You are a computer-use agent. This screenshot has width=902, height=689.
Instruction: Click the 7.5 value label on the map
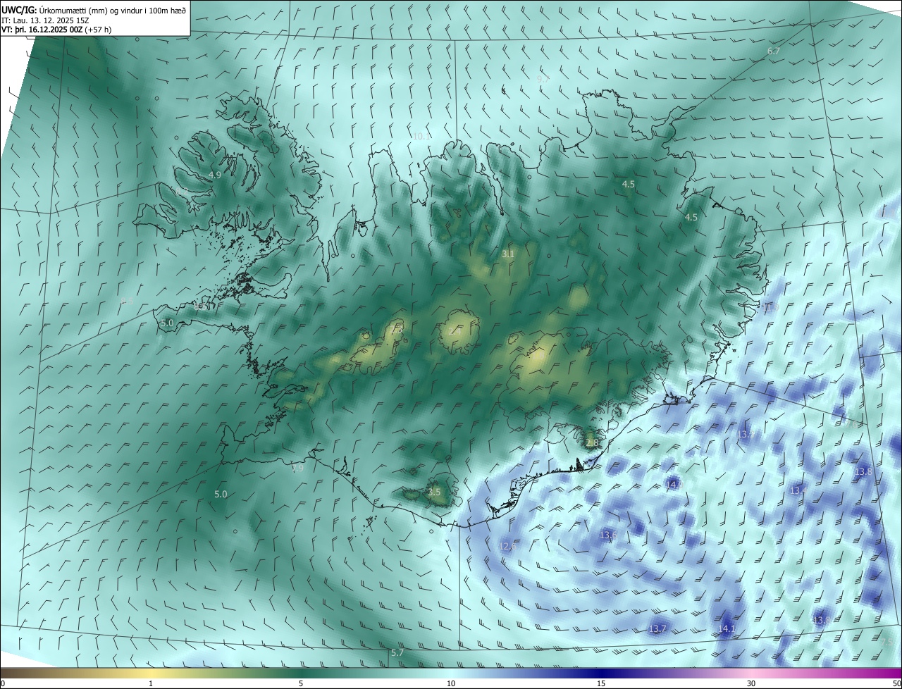[x=887, y=642]
